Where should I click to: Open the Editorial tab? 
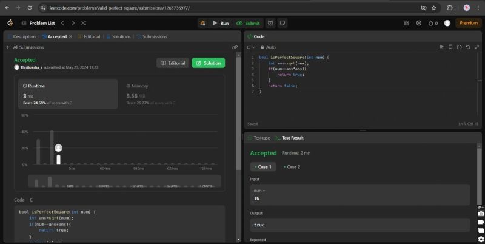coord(89,36)
